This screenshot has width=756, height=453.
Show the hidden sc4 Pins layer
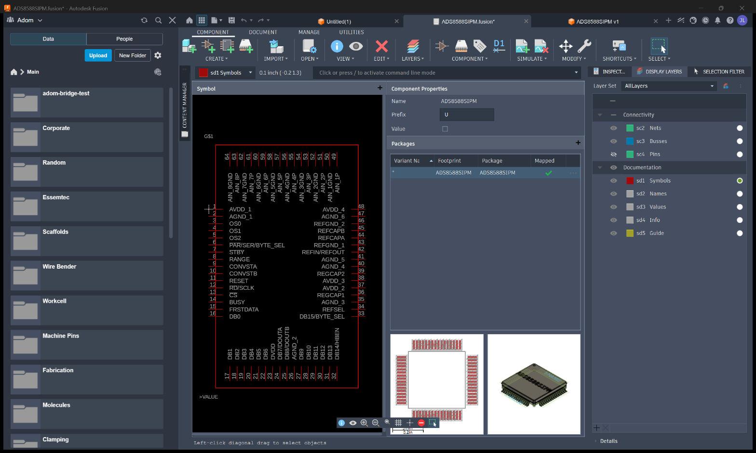613,154
